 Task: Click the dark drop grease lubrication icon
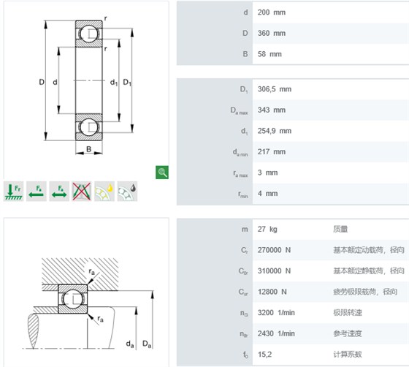127,192
